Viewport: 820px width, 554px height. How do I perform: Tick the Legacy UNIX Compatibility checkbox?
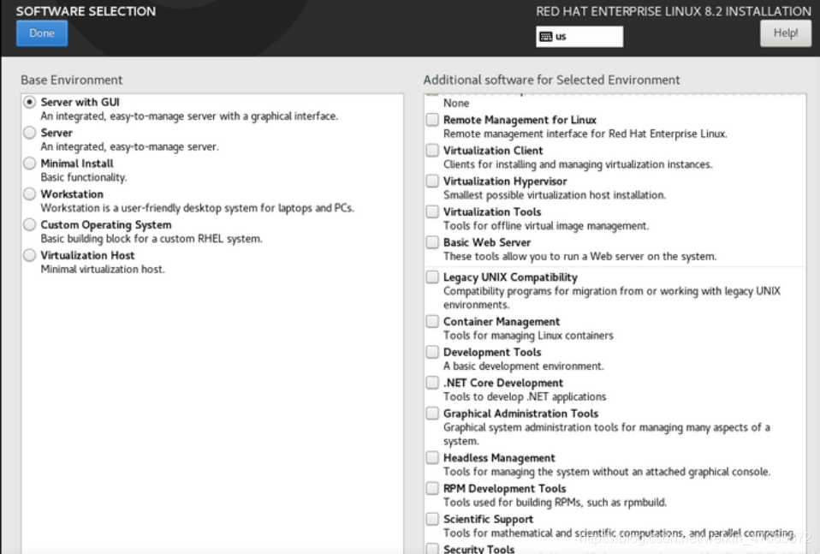(x=432, y=277)
